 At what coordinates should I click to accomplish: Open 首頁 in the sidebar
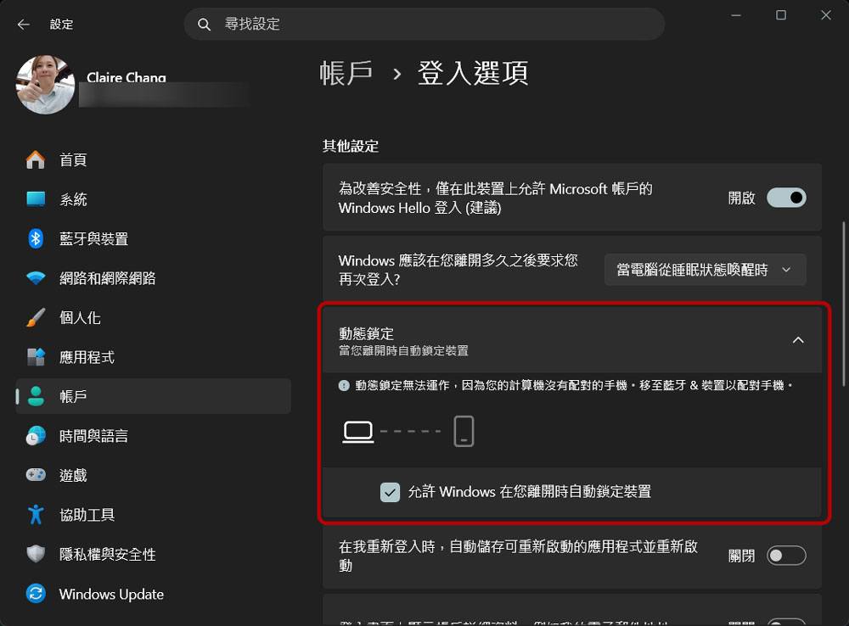pos(153,159)
